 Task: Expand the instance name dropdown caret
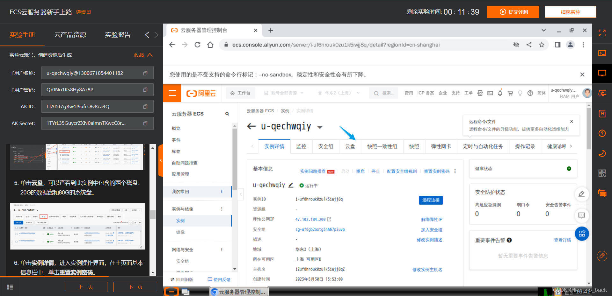(x=320, y=127)
